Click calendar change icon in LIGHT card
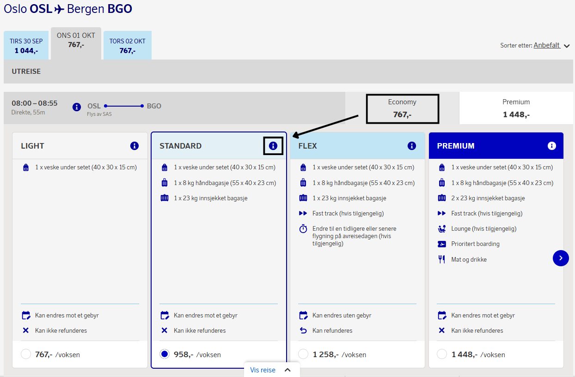 point(26,316)
